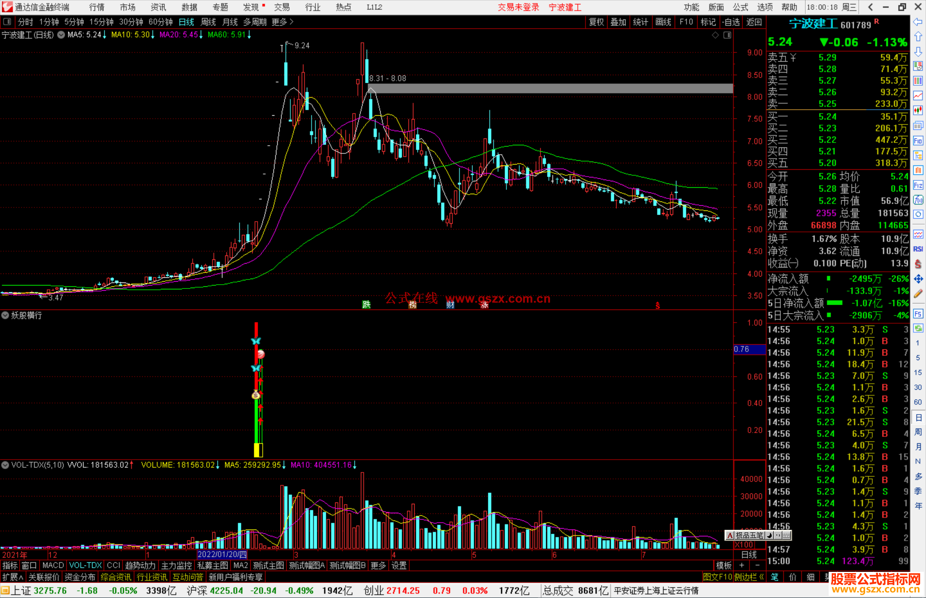Click the down arrow icon in right sidebar
The height and width of the screenshot is (598, 926).
(918, 51)
